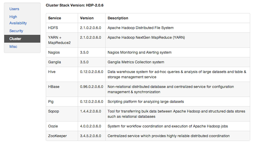
Task: Click the Version column header
Action: pos(87,18)
